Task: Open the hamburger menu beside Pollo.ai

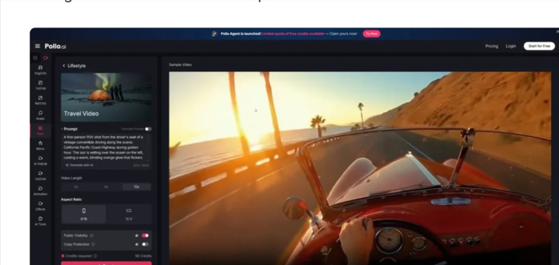Action: [37, 46]
